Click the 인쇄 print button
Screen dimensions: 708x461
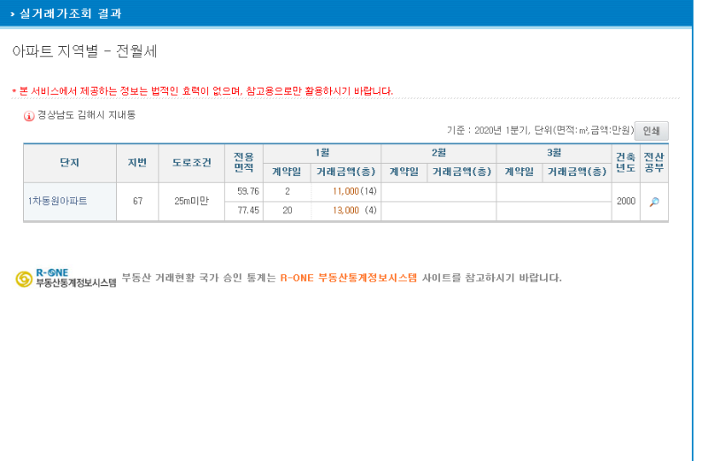coord(651,131)
